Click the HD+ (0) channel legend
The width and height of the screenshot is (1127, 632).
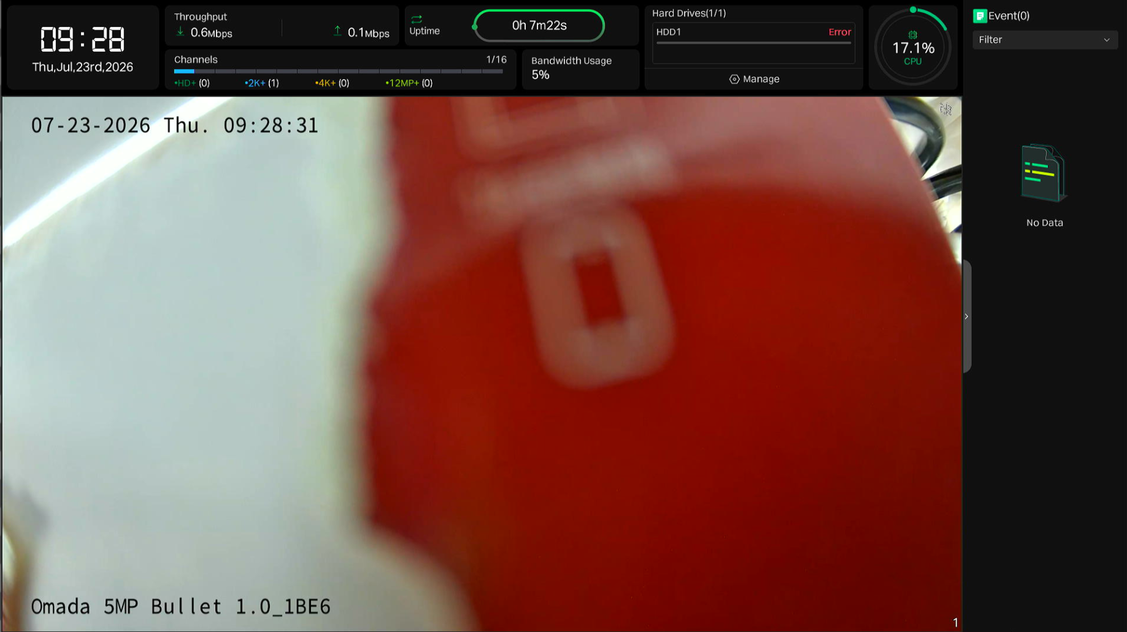[192, 83]
